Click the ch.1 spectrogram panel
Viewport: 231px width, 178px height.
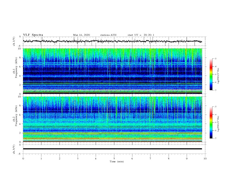[112, 71]
